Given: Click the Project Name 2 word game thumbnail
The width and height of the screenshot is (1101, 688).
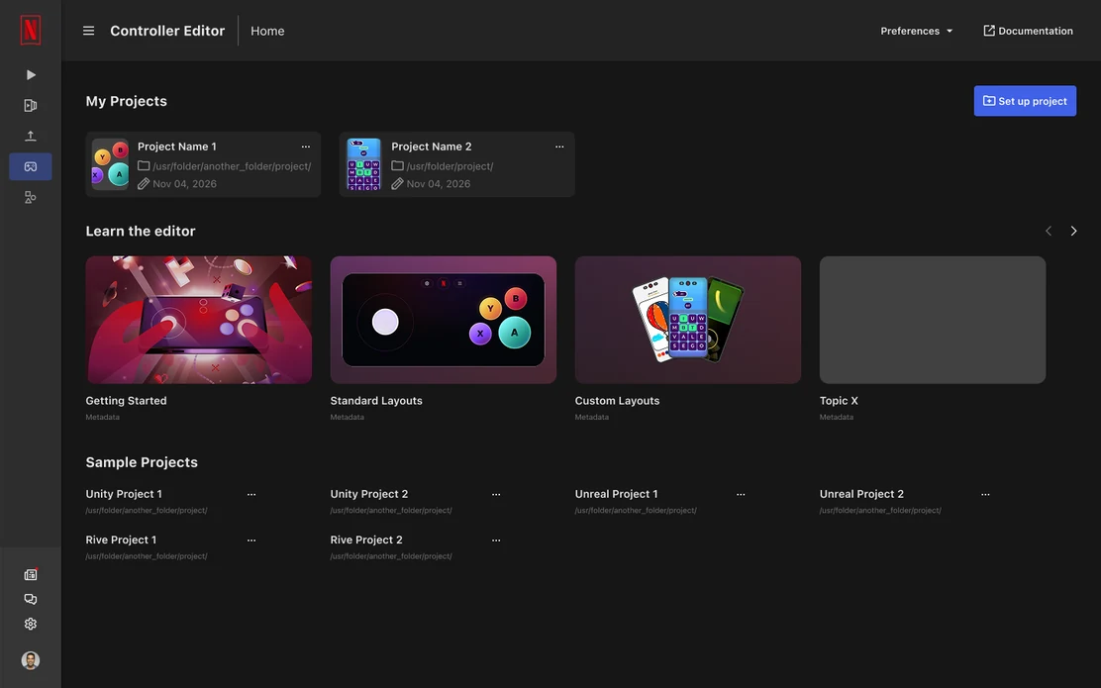Looking at the screenshot, I should [363, 164].
